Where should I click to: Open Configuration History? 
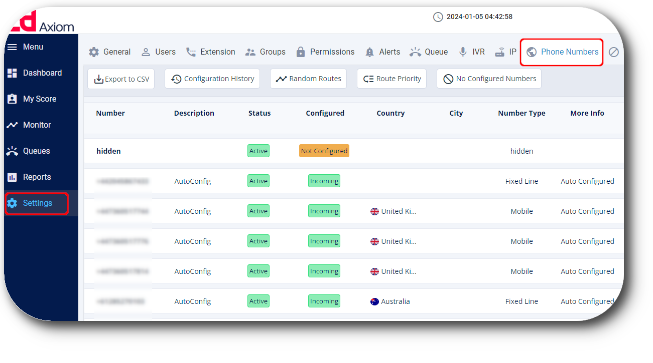212,79
